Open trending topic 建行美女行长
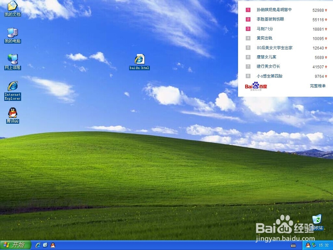333x250 pixels. 268,67
